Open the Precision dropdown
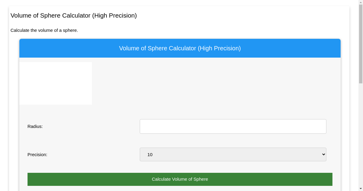Screen dimensions: 363x191 coord(233,155)
